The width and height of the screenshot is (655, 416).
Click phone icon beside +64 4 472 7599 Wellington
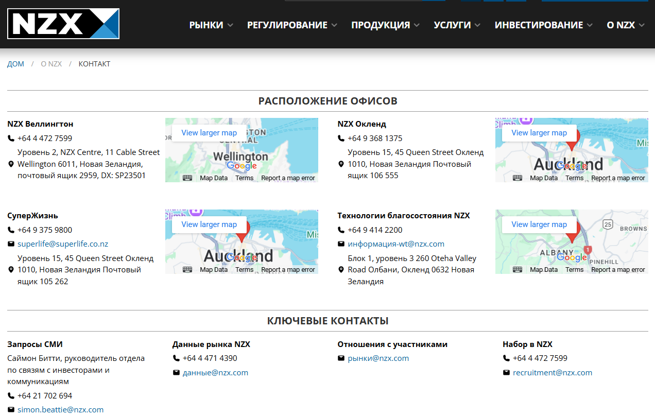tap(11, 138)
